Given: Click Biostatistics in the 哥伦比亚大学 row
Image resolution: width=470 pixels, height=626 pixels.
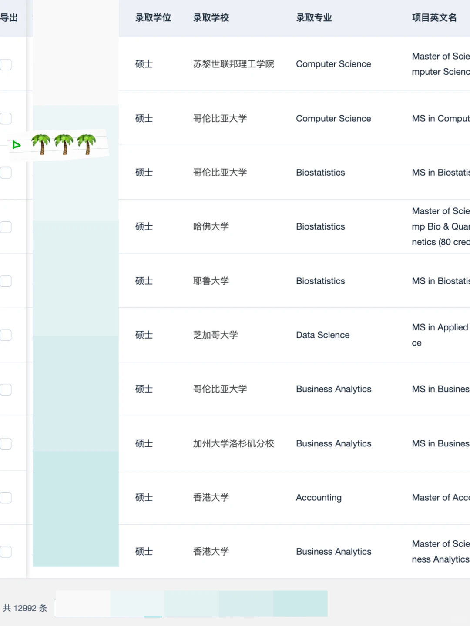Looking at the screenshot, I should click(x=320, y=172).
